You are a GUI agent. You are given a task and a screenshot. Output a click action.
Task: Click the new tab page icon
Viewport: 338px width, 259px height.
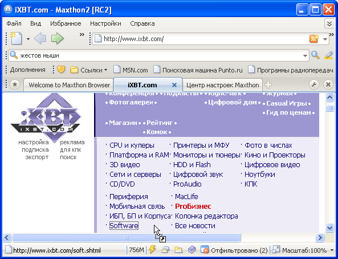pos(17,38)
